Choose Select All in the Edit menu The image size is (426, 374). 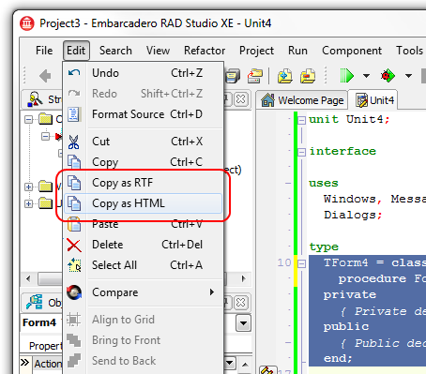(x=144, y=265)
